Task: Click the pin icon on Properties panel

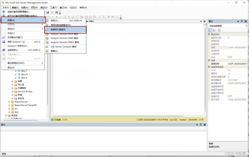Action: click(242, 21)
